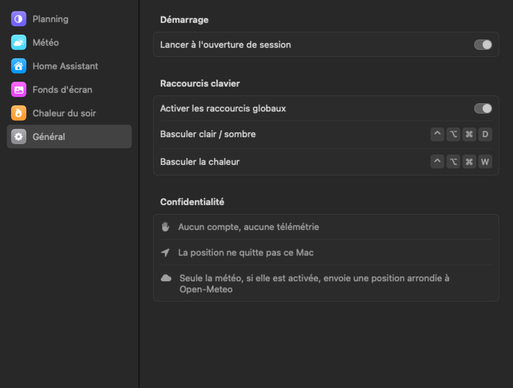Click La position ne quitte pas ce Mac
Screen dimensions: 513x388
pyautogui.click(x=246, y=253)
